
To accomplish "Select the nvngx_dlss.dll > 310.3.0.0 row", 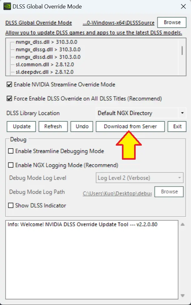I will tap(46, 42).
